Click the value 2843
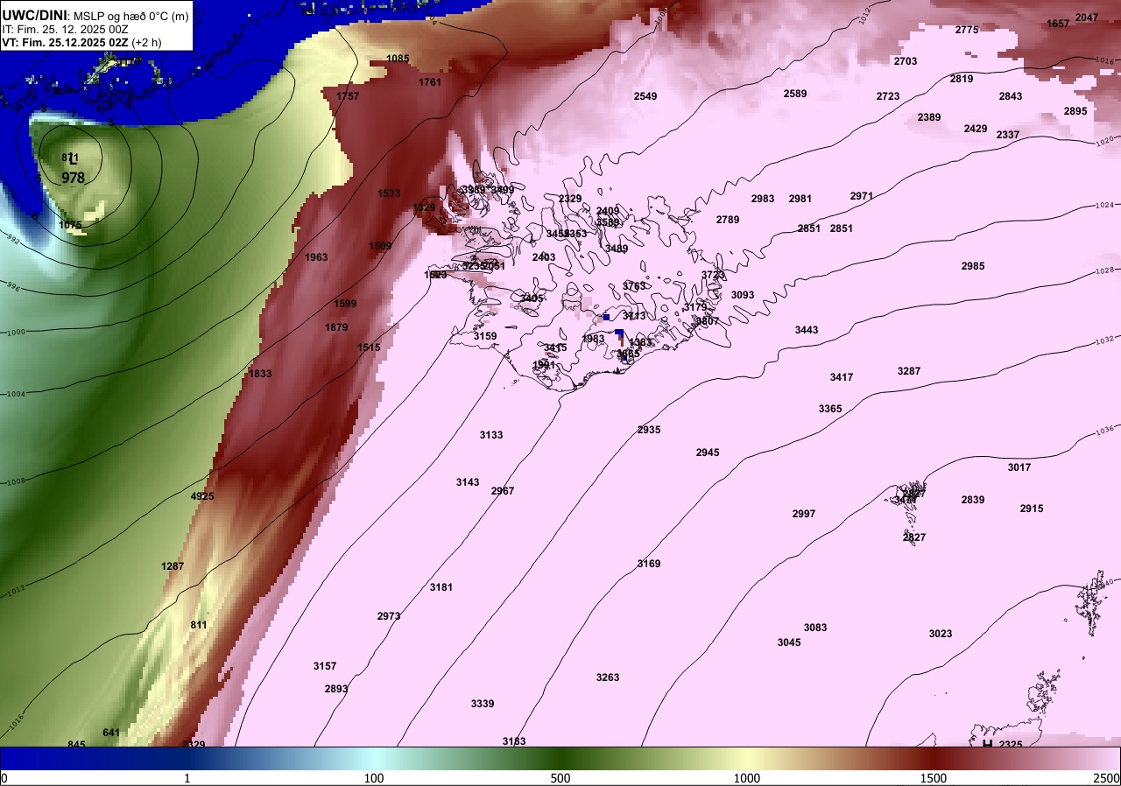The width and height of the screenshot is (1121, 786). (1011, 96)
